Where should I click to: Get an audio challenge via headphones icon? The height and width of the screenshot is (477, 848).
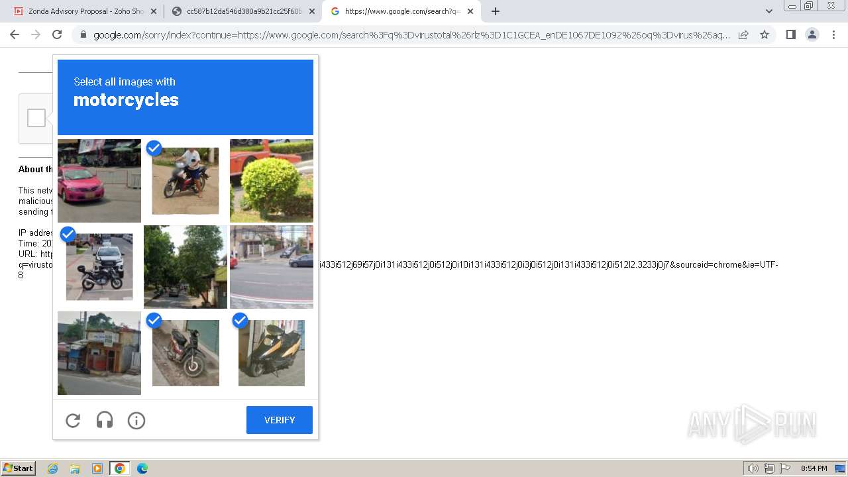pyautogui.click(x=105, y=421)
